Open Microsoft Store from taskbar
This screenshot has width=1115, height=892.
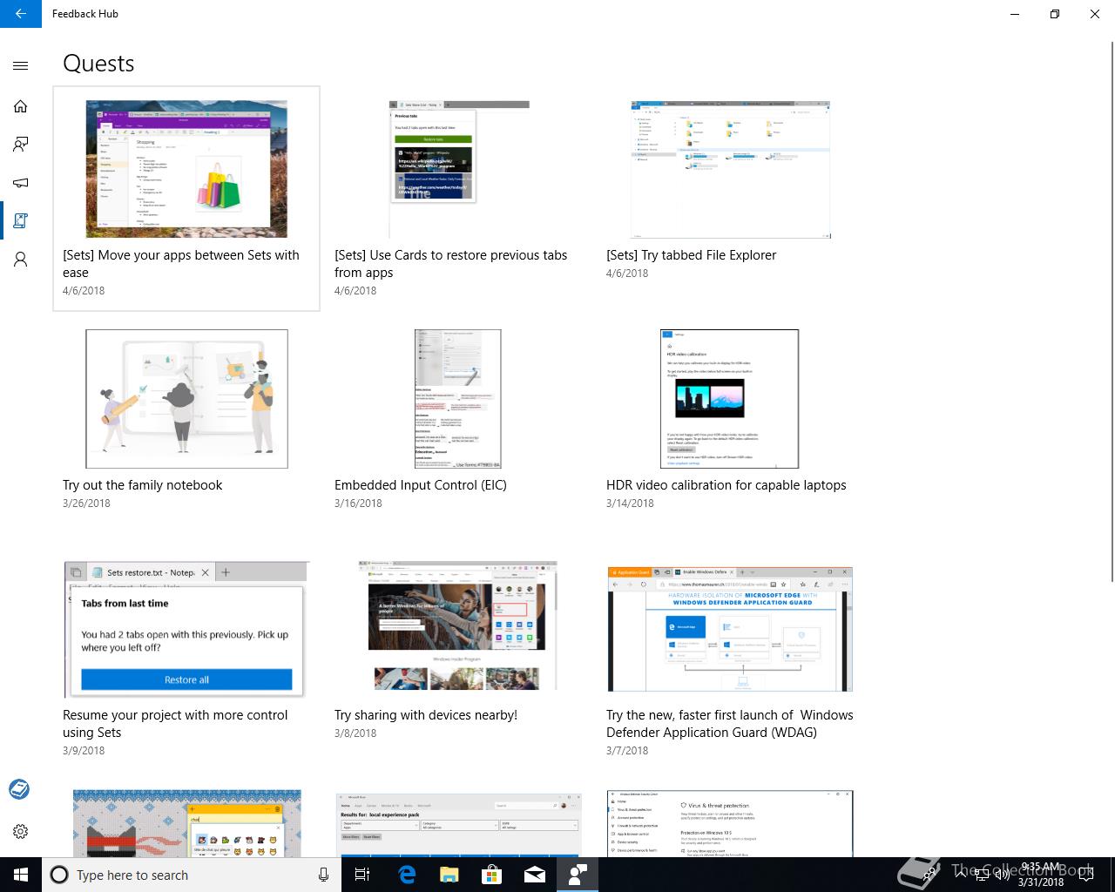(491, 875)
